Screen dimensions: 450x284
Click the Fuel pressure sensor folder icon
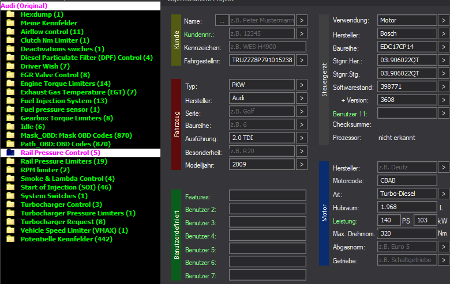(10, 109)
